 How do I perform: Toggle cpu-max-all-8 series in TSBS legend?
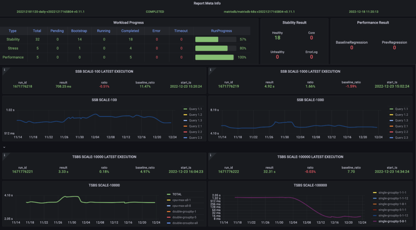[181, 206]
